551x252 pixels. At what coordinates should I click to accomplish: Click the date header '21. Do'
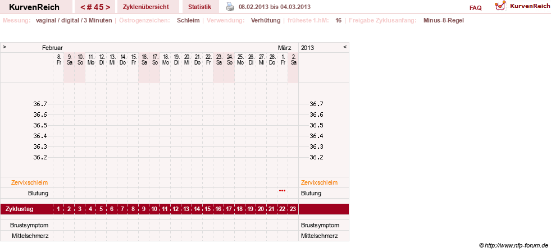pyautogui.click(x=197, y=59)
